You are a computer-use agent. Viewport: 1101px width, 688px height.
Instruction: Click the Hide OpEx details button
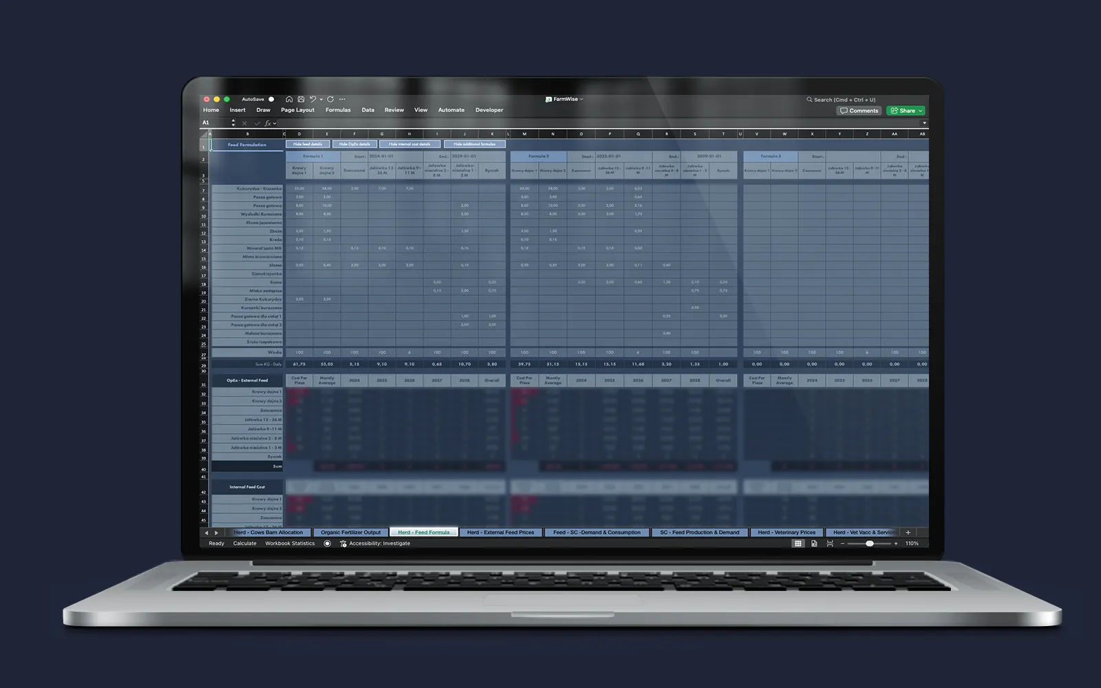[354, 144]
